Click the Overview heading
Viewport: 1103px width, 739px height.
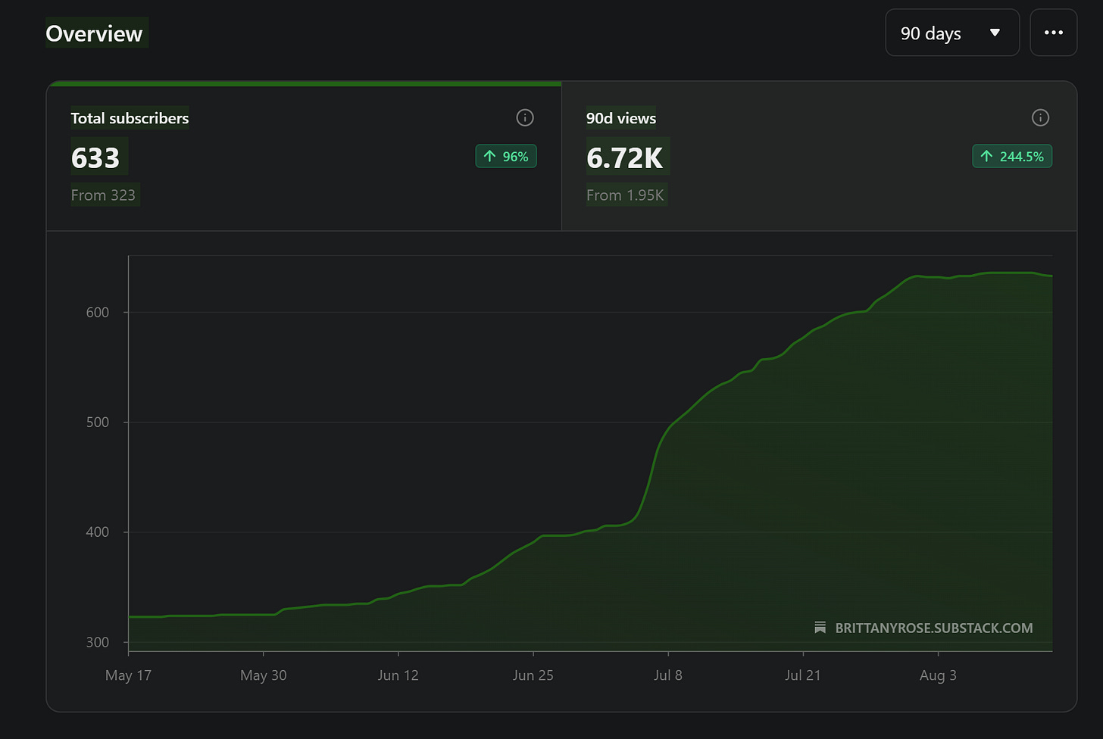[94, 33]
